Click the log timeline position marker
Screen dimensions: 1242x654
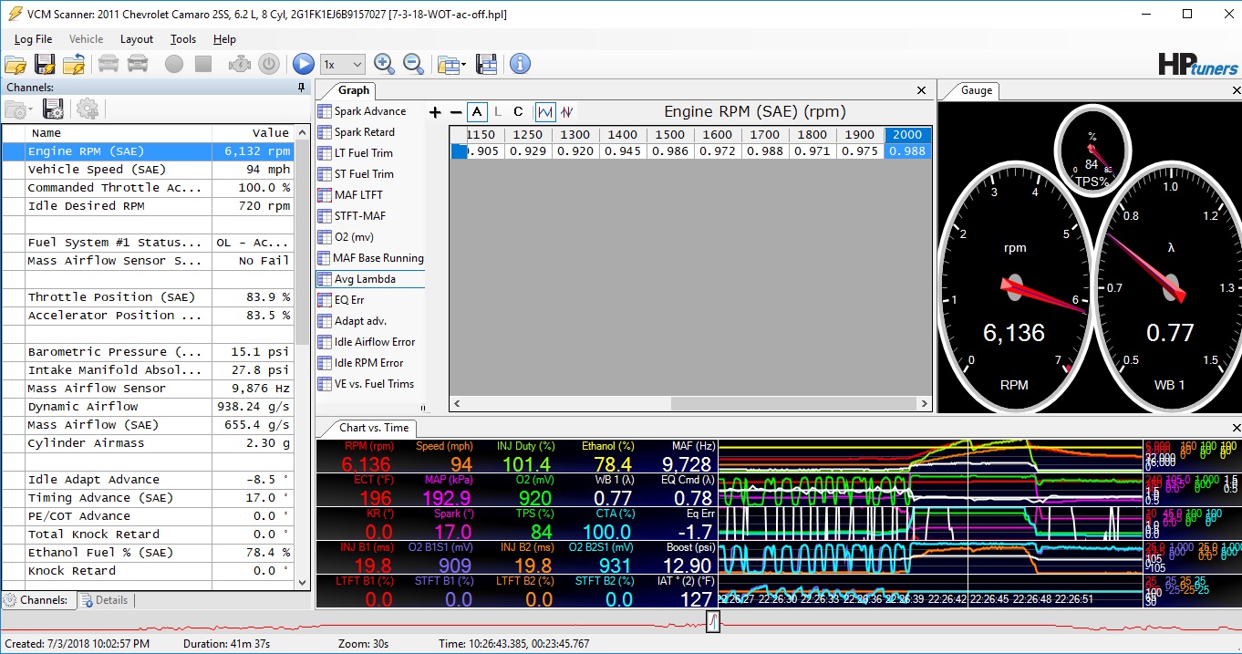(x=713, y=622)
